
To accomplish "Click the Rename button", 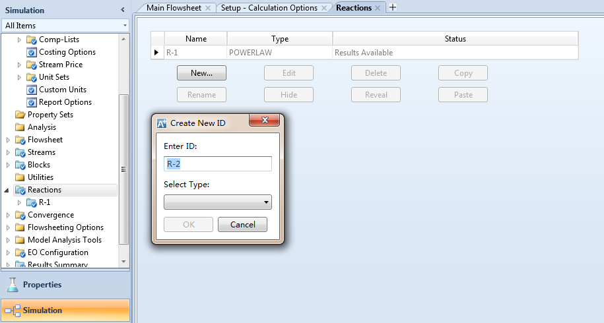I will [x=201, y=95].
